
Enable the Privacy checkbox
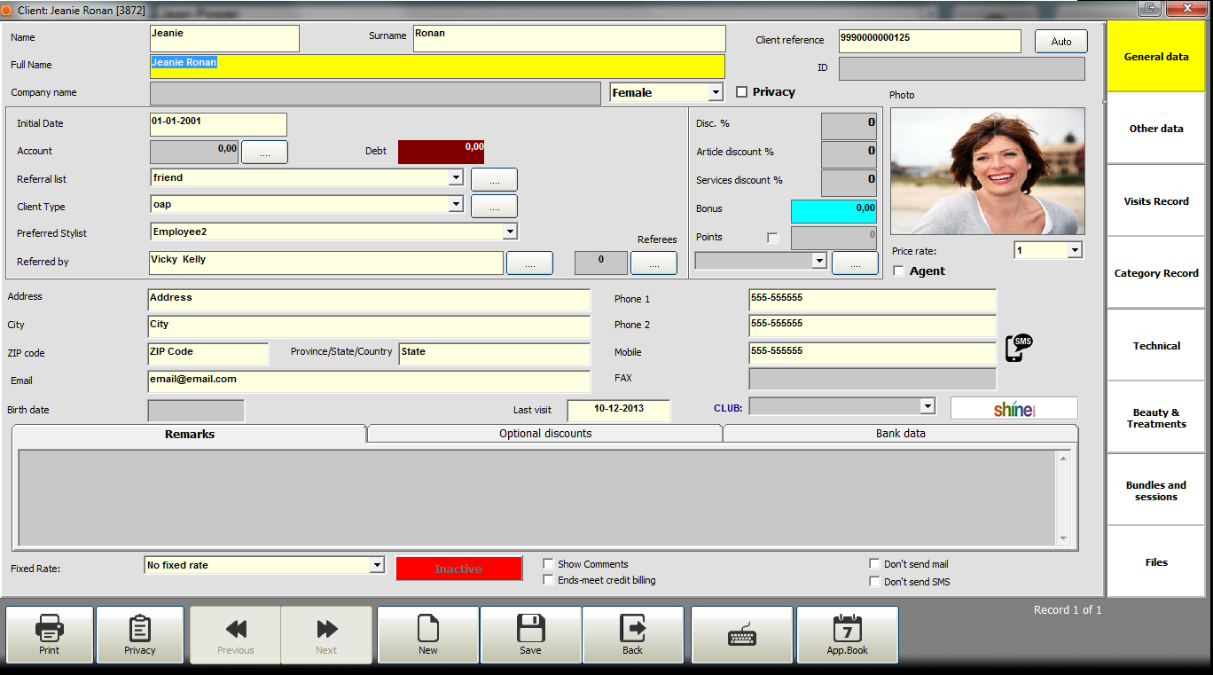pyautogui.click(x=742, y=92)
